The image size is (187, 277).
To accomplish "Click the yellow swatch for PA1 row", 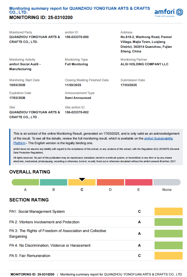I will 168,211.
